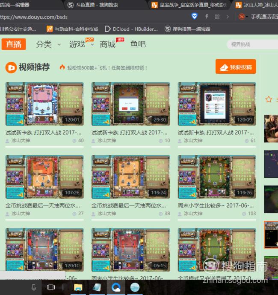Click the grid apps icon in address bar
278x295 pixels.
click(217, 17)
